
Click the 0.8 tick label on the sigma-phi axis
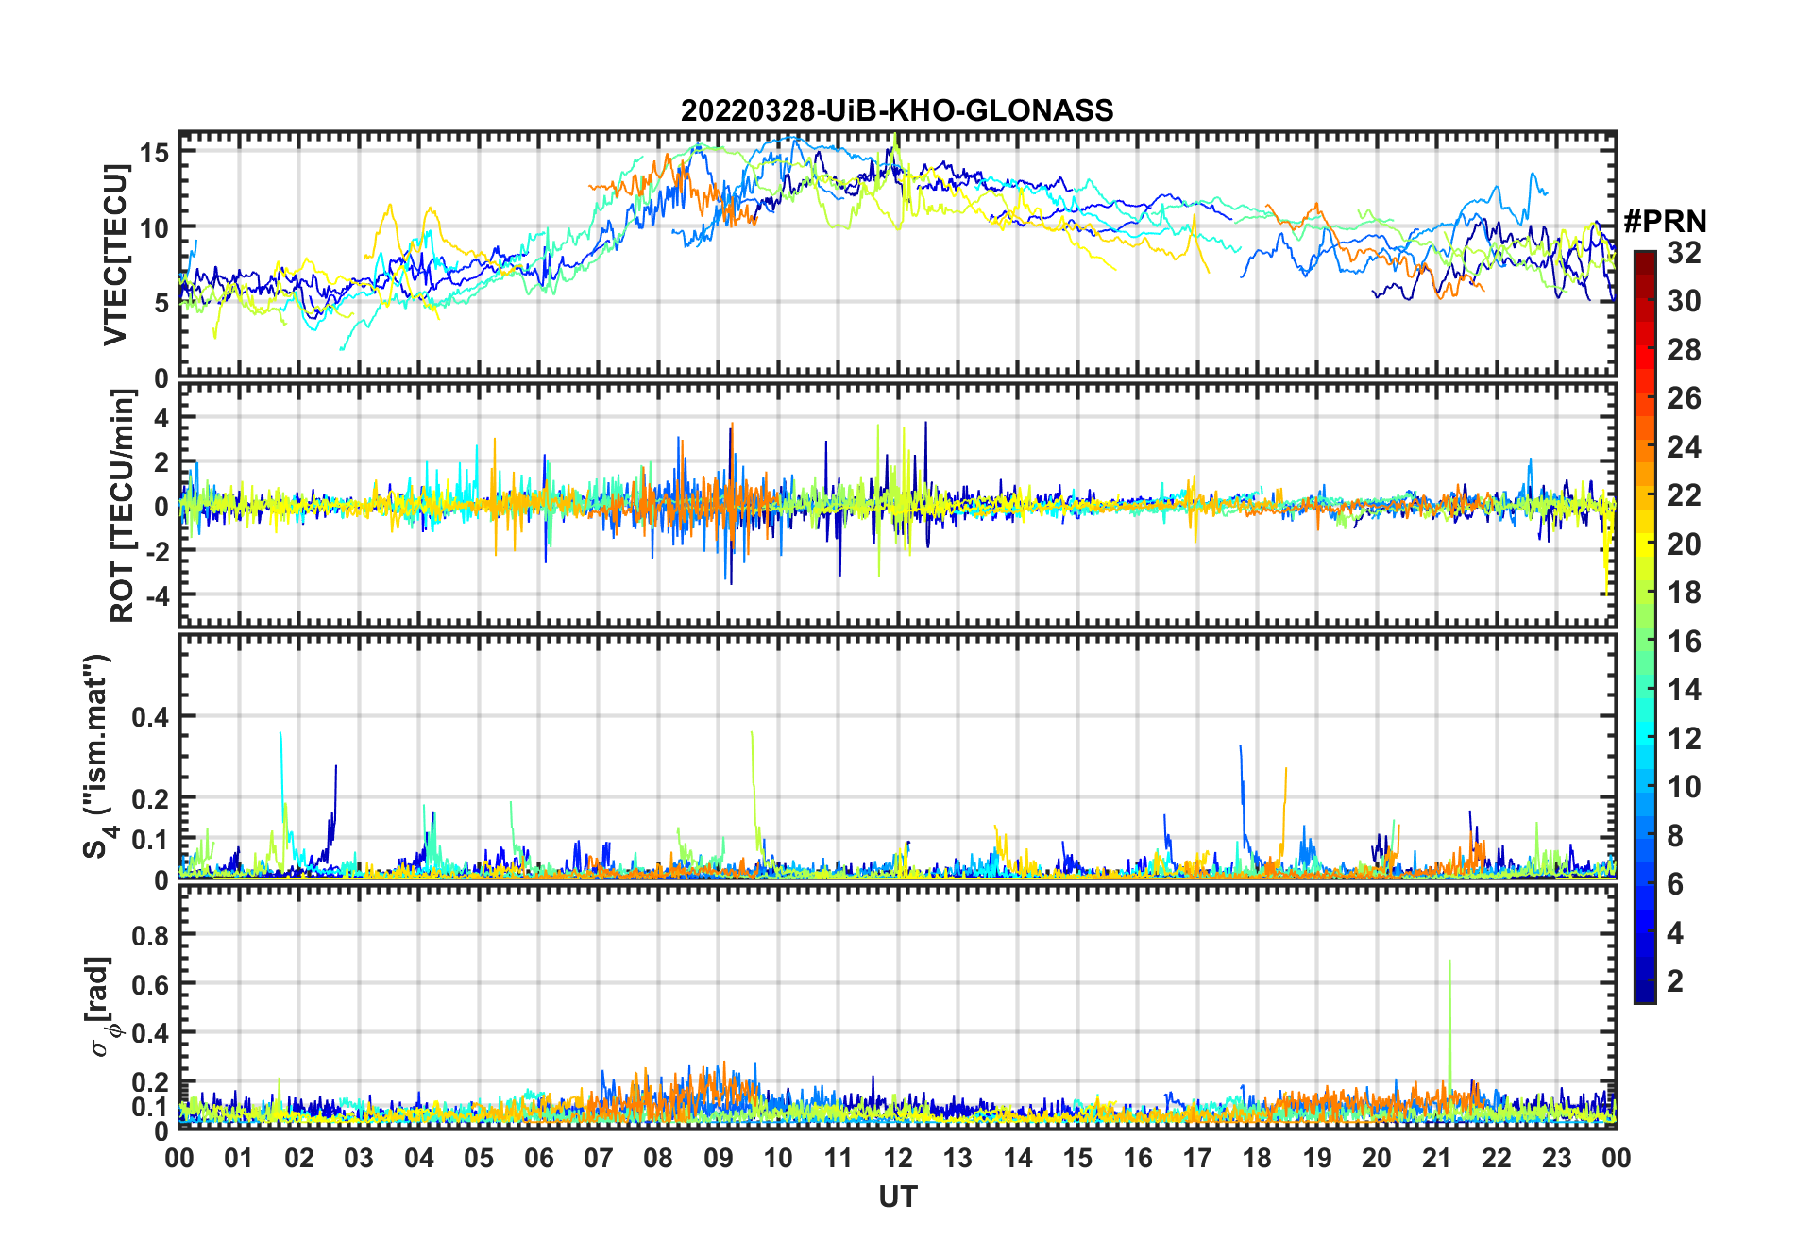(x=150, y=935)
